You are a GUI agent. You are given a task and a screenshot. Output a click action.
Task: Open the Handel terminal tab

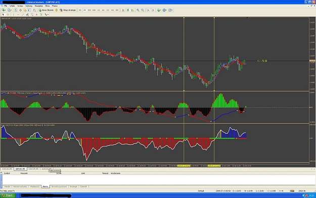coord(7,187)
